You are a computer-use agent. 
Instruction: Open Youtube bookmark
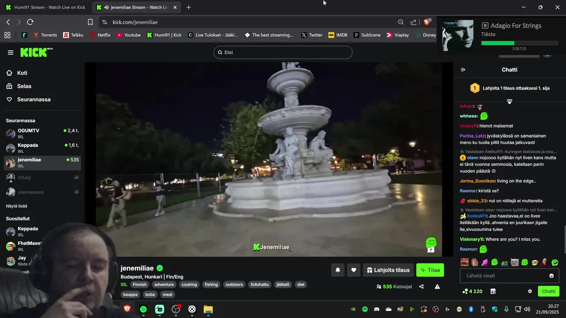coord(129,35)
